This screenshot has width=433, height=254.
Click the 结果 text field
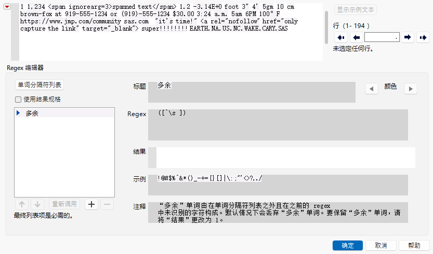click(x=282, y=157)
